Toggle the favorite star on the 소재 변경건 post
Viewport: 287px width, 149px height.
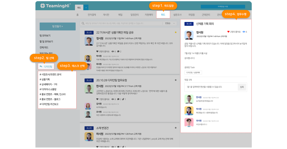click(175, 128)
